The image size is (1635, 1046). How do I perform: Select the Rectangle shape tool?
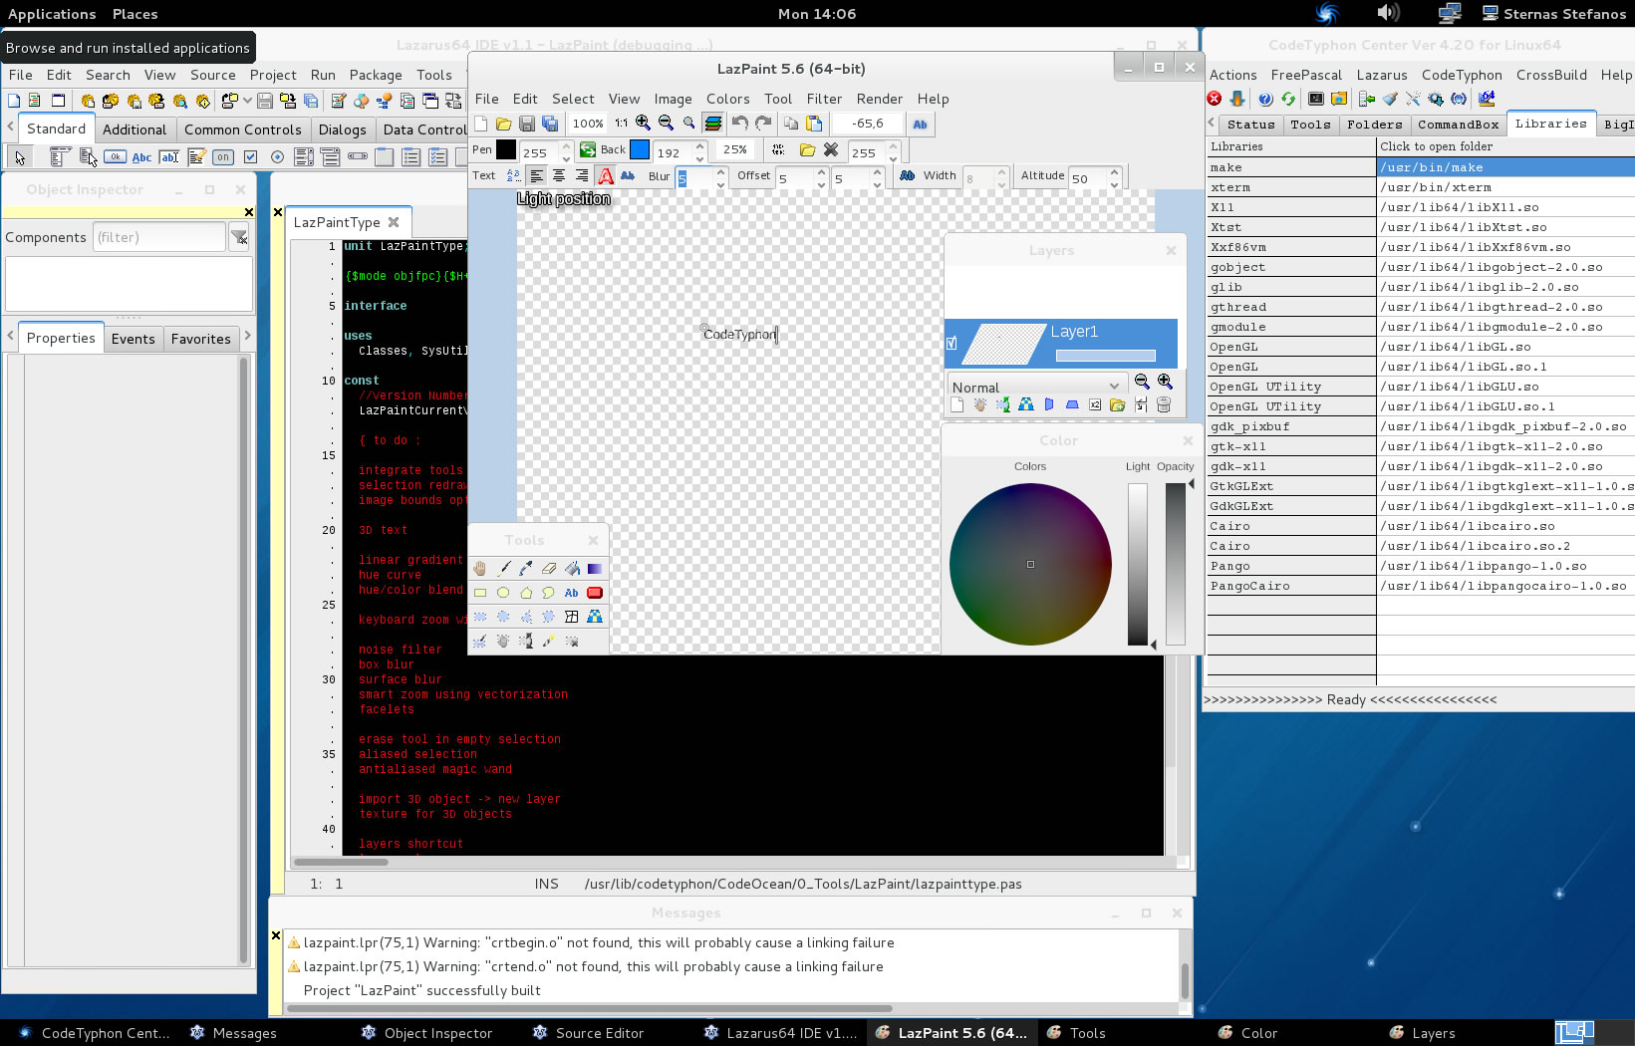point(480,593)
